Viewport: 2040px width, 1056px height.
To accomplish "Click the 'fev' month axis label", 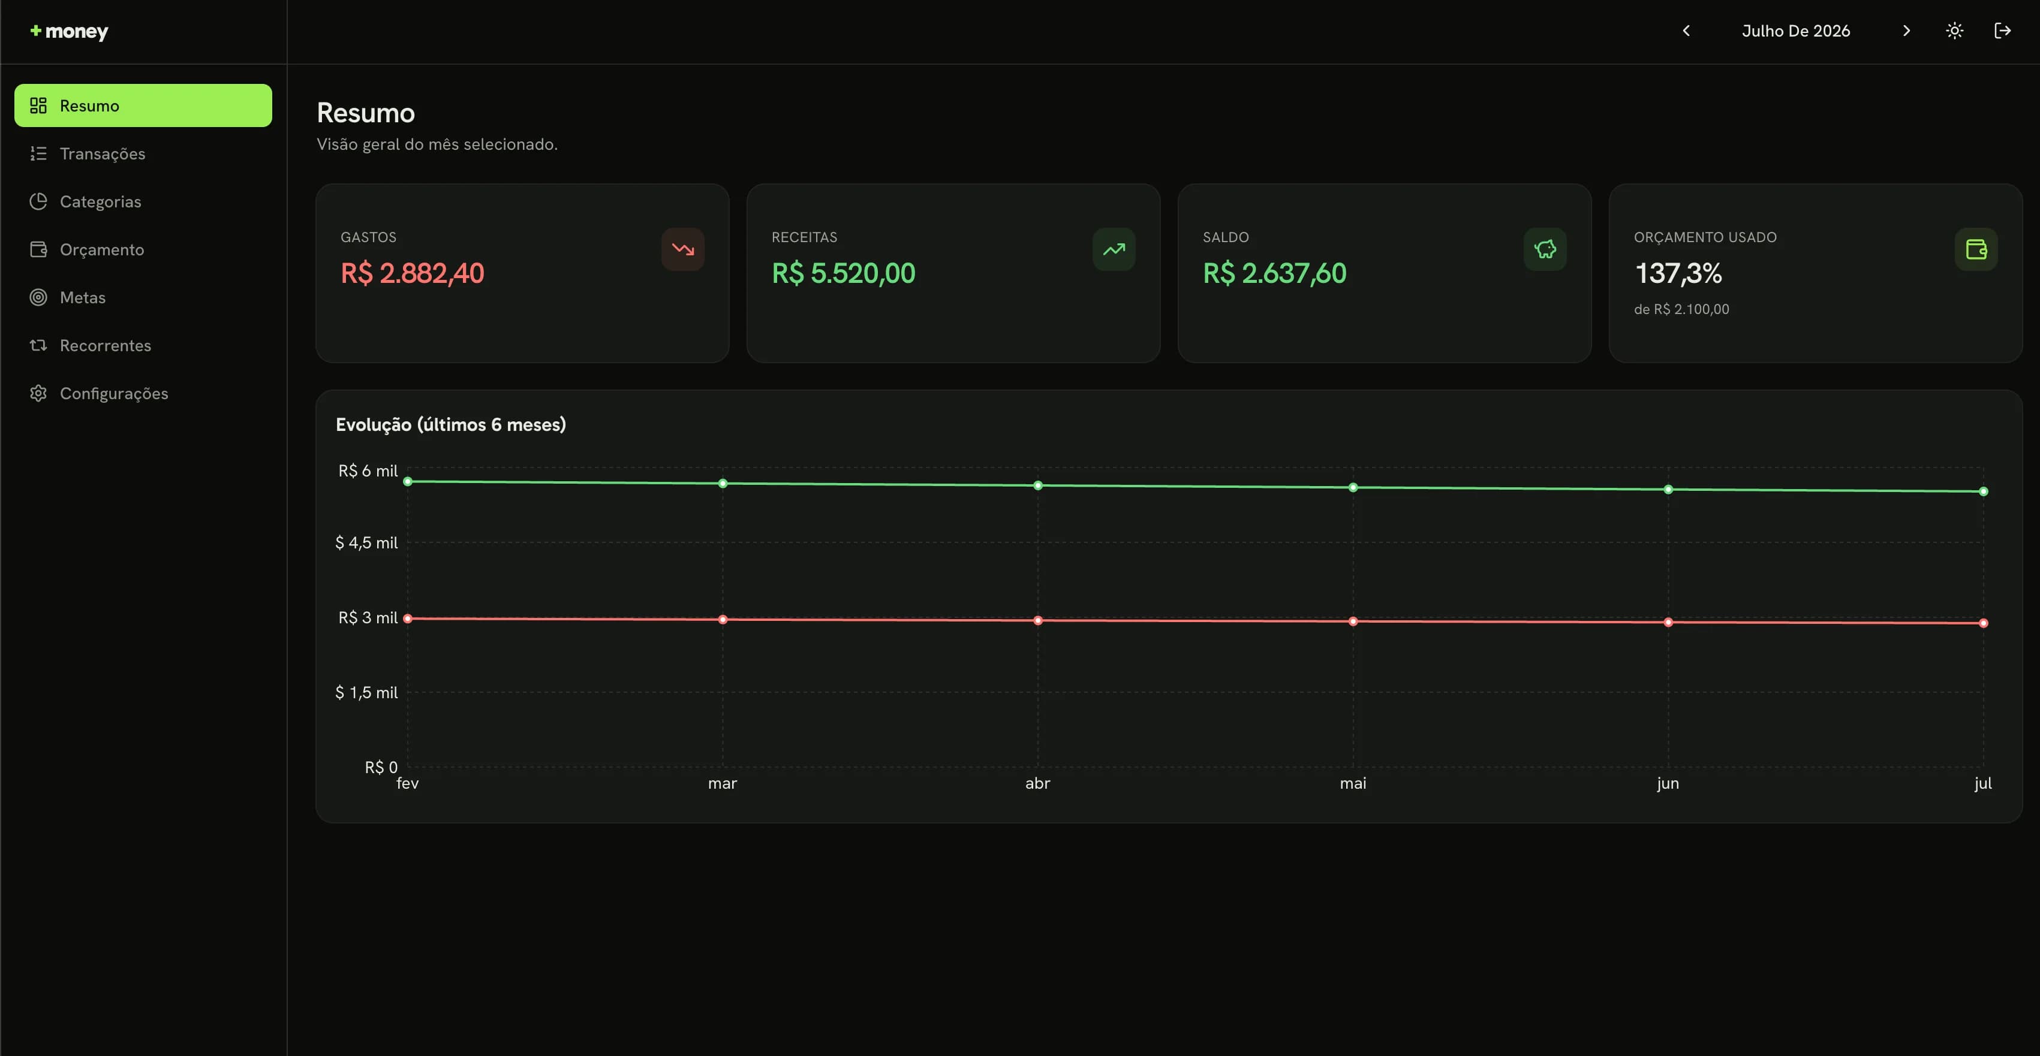I will point(407,784).
